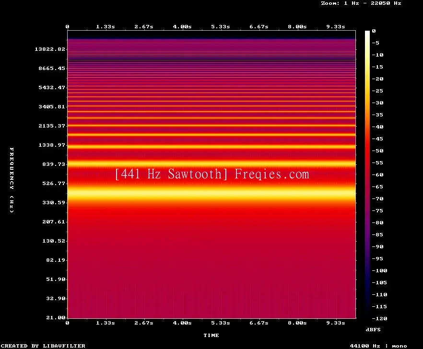Click the 13822.82 frequency axis label
This screenshot has width=423, height=349.
point(50,49)
